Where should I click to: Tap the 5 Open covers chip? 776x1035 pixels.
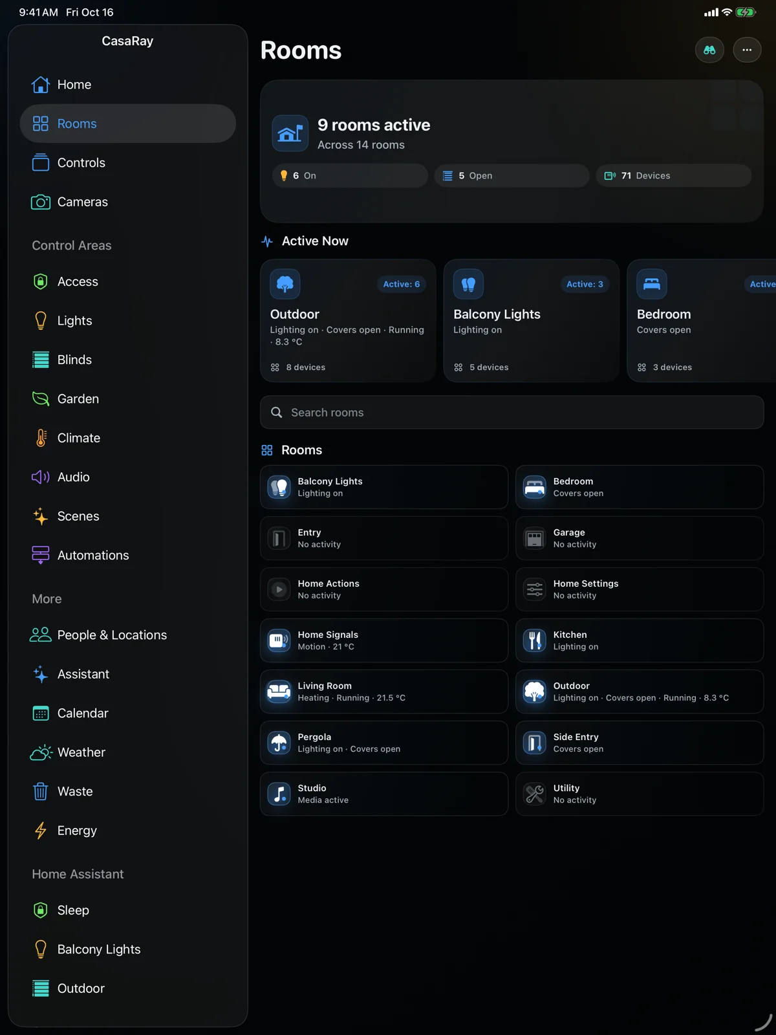(x=512, y=176)
